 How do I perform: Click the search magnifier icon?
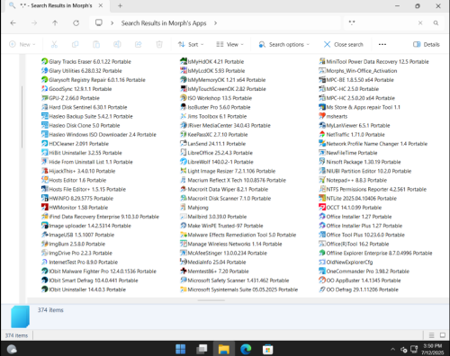pos(436,23)
